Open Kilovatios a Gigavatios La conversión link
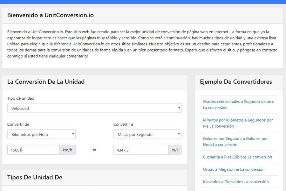 pos(236,182)
